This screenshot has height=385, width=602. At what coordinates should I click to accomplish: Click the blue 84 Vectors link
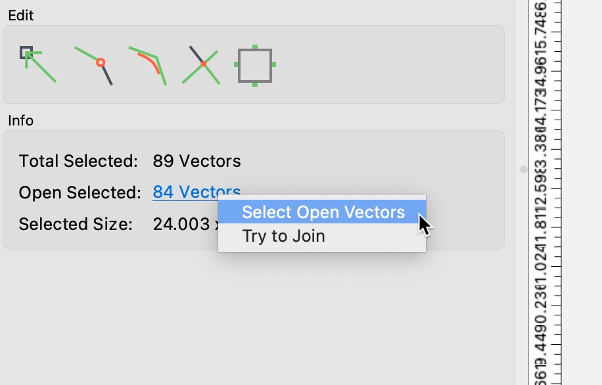coord(197,192)
